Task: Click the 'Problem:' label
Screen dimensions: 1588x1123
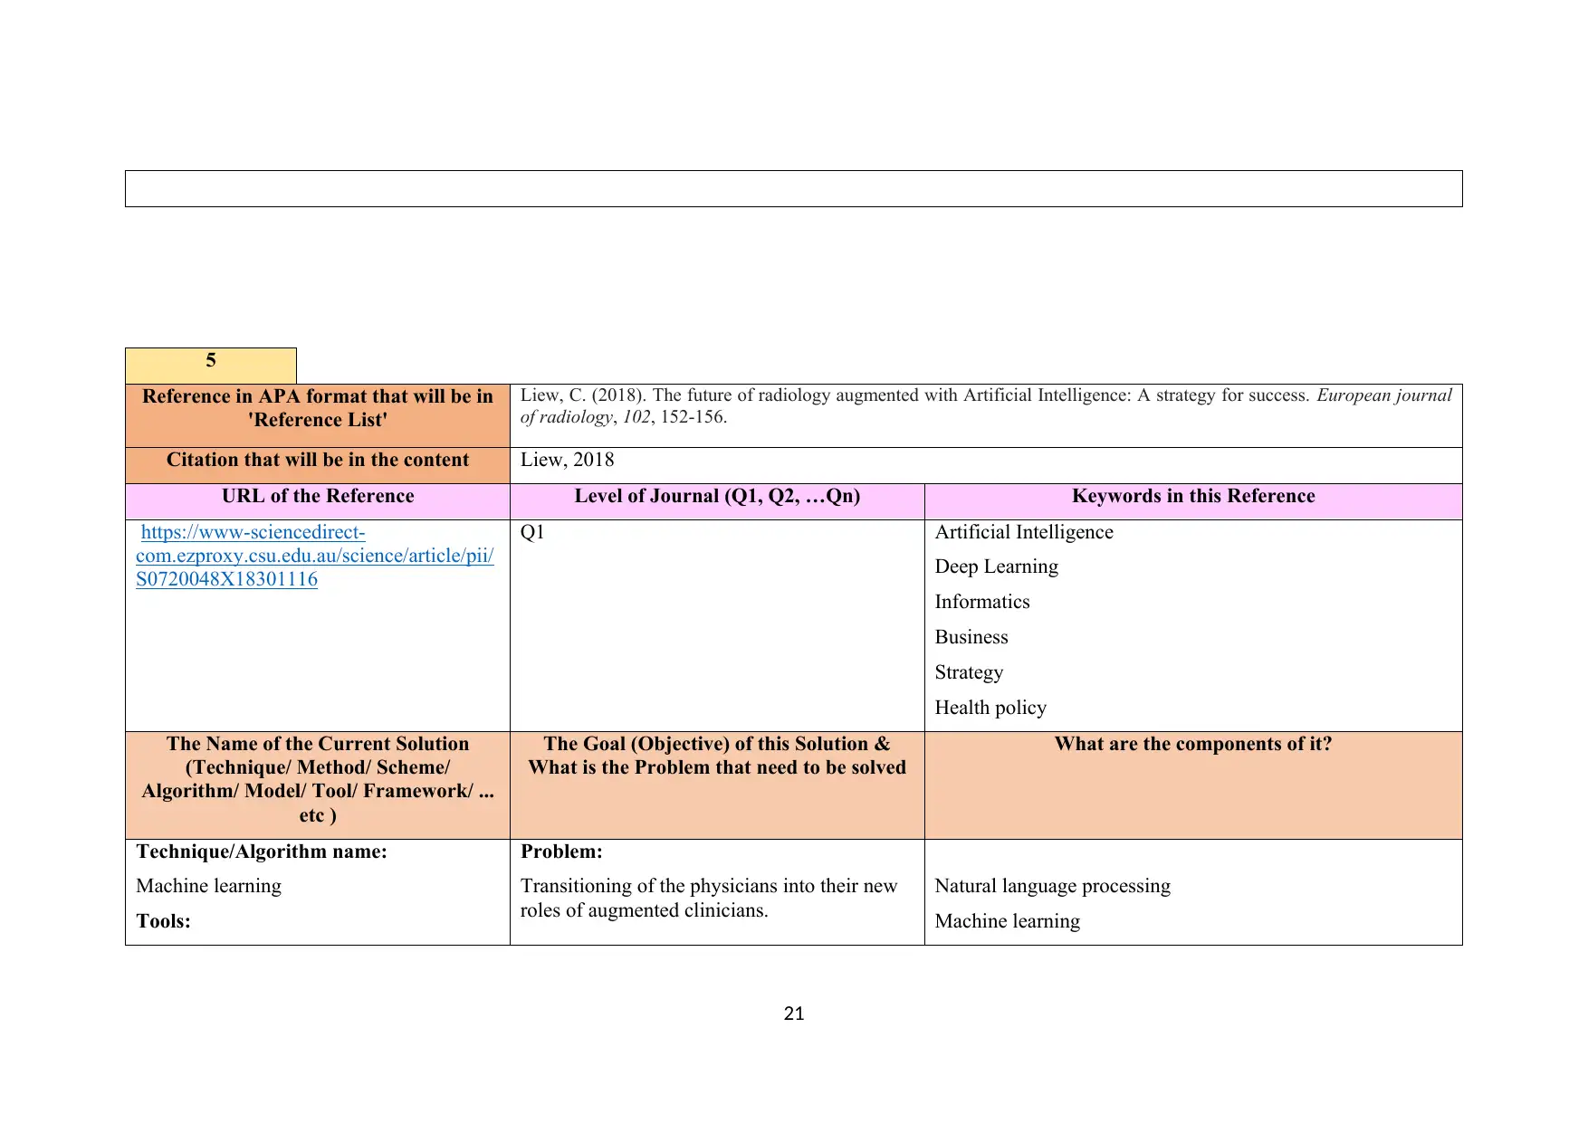Action: (561, 852)
